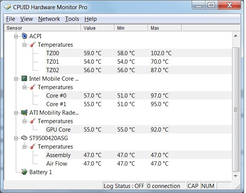
Task: Click TZ01 max value 70.0 °C
Action: click(x=160, y=61)
